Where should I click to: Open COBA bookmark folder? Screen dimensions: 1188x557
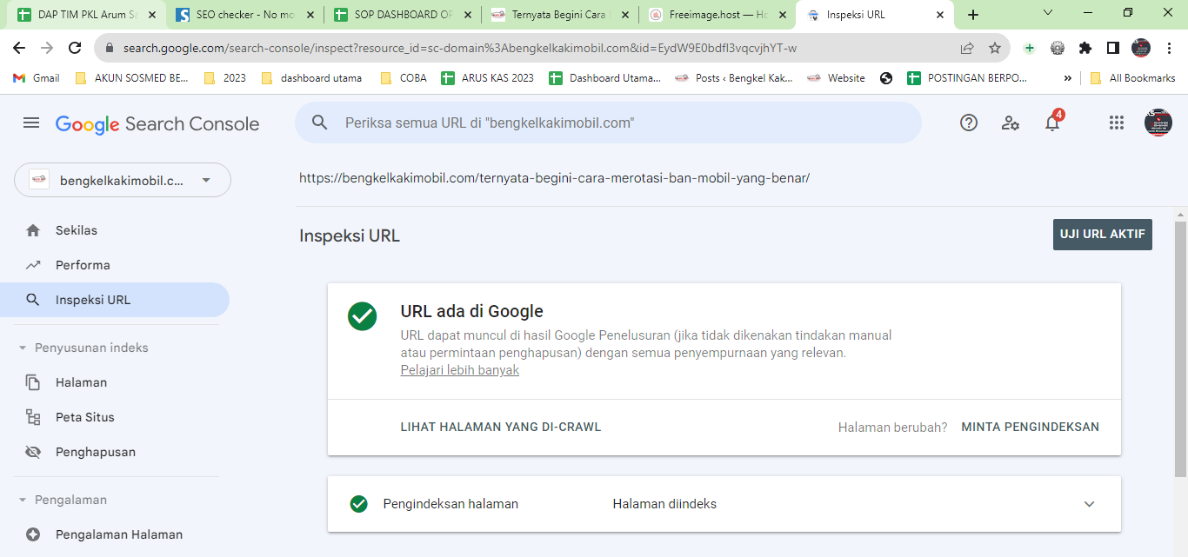point(404,78)
